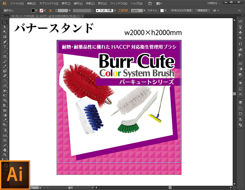The image size is (245, 190).
Task: Open the Gradient panel icon
Action: 240,69
